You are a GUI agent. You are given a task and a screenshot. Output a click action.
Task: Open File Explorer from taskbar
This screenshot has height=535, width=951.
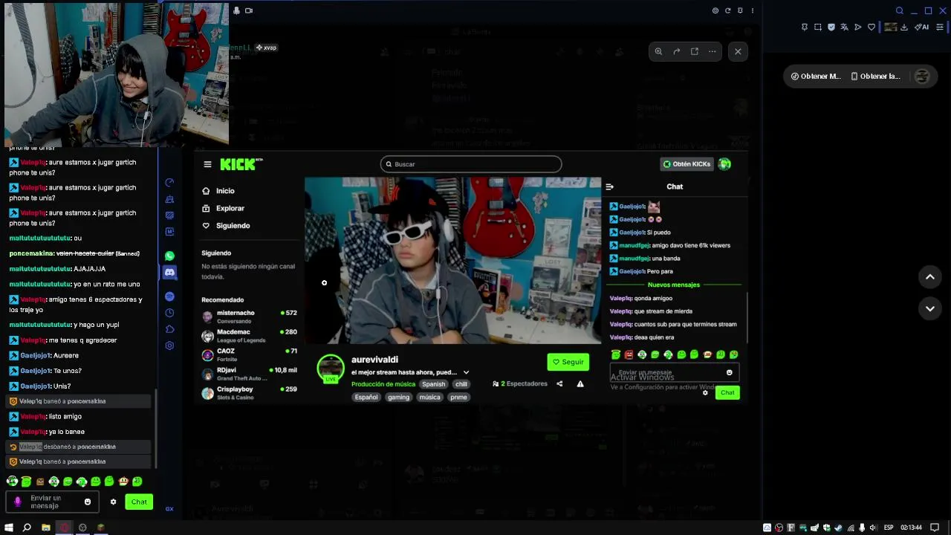coord(46,528)
